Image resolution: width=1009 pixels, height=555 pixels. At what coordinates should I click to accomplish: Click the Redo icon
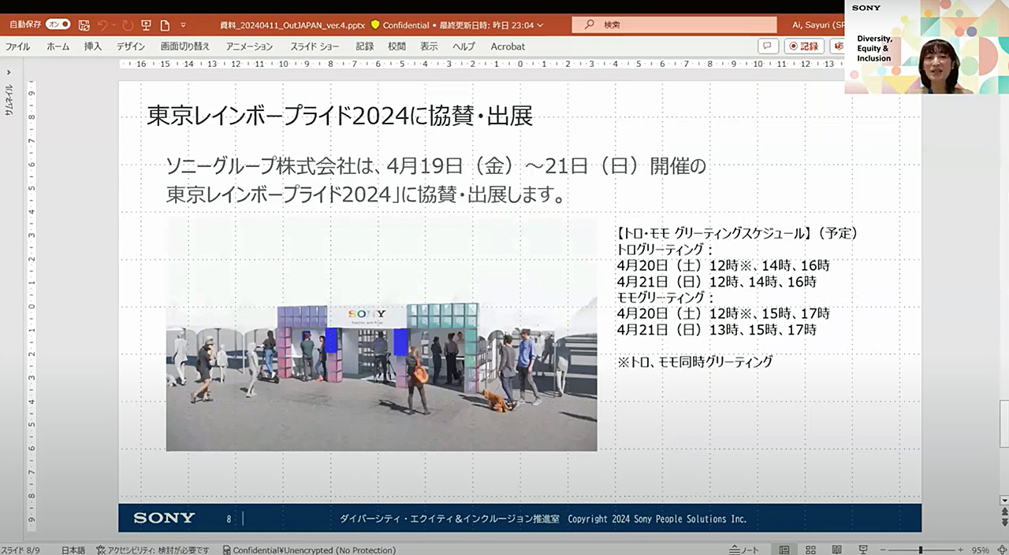coord(128,25)
